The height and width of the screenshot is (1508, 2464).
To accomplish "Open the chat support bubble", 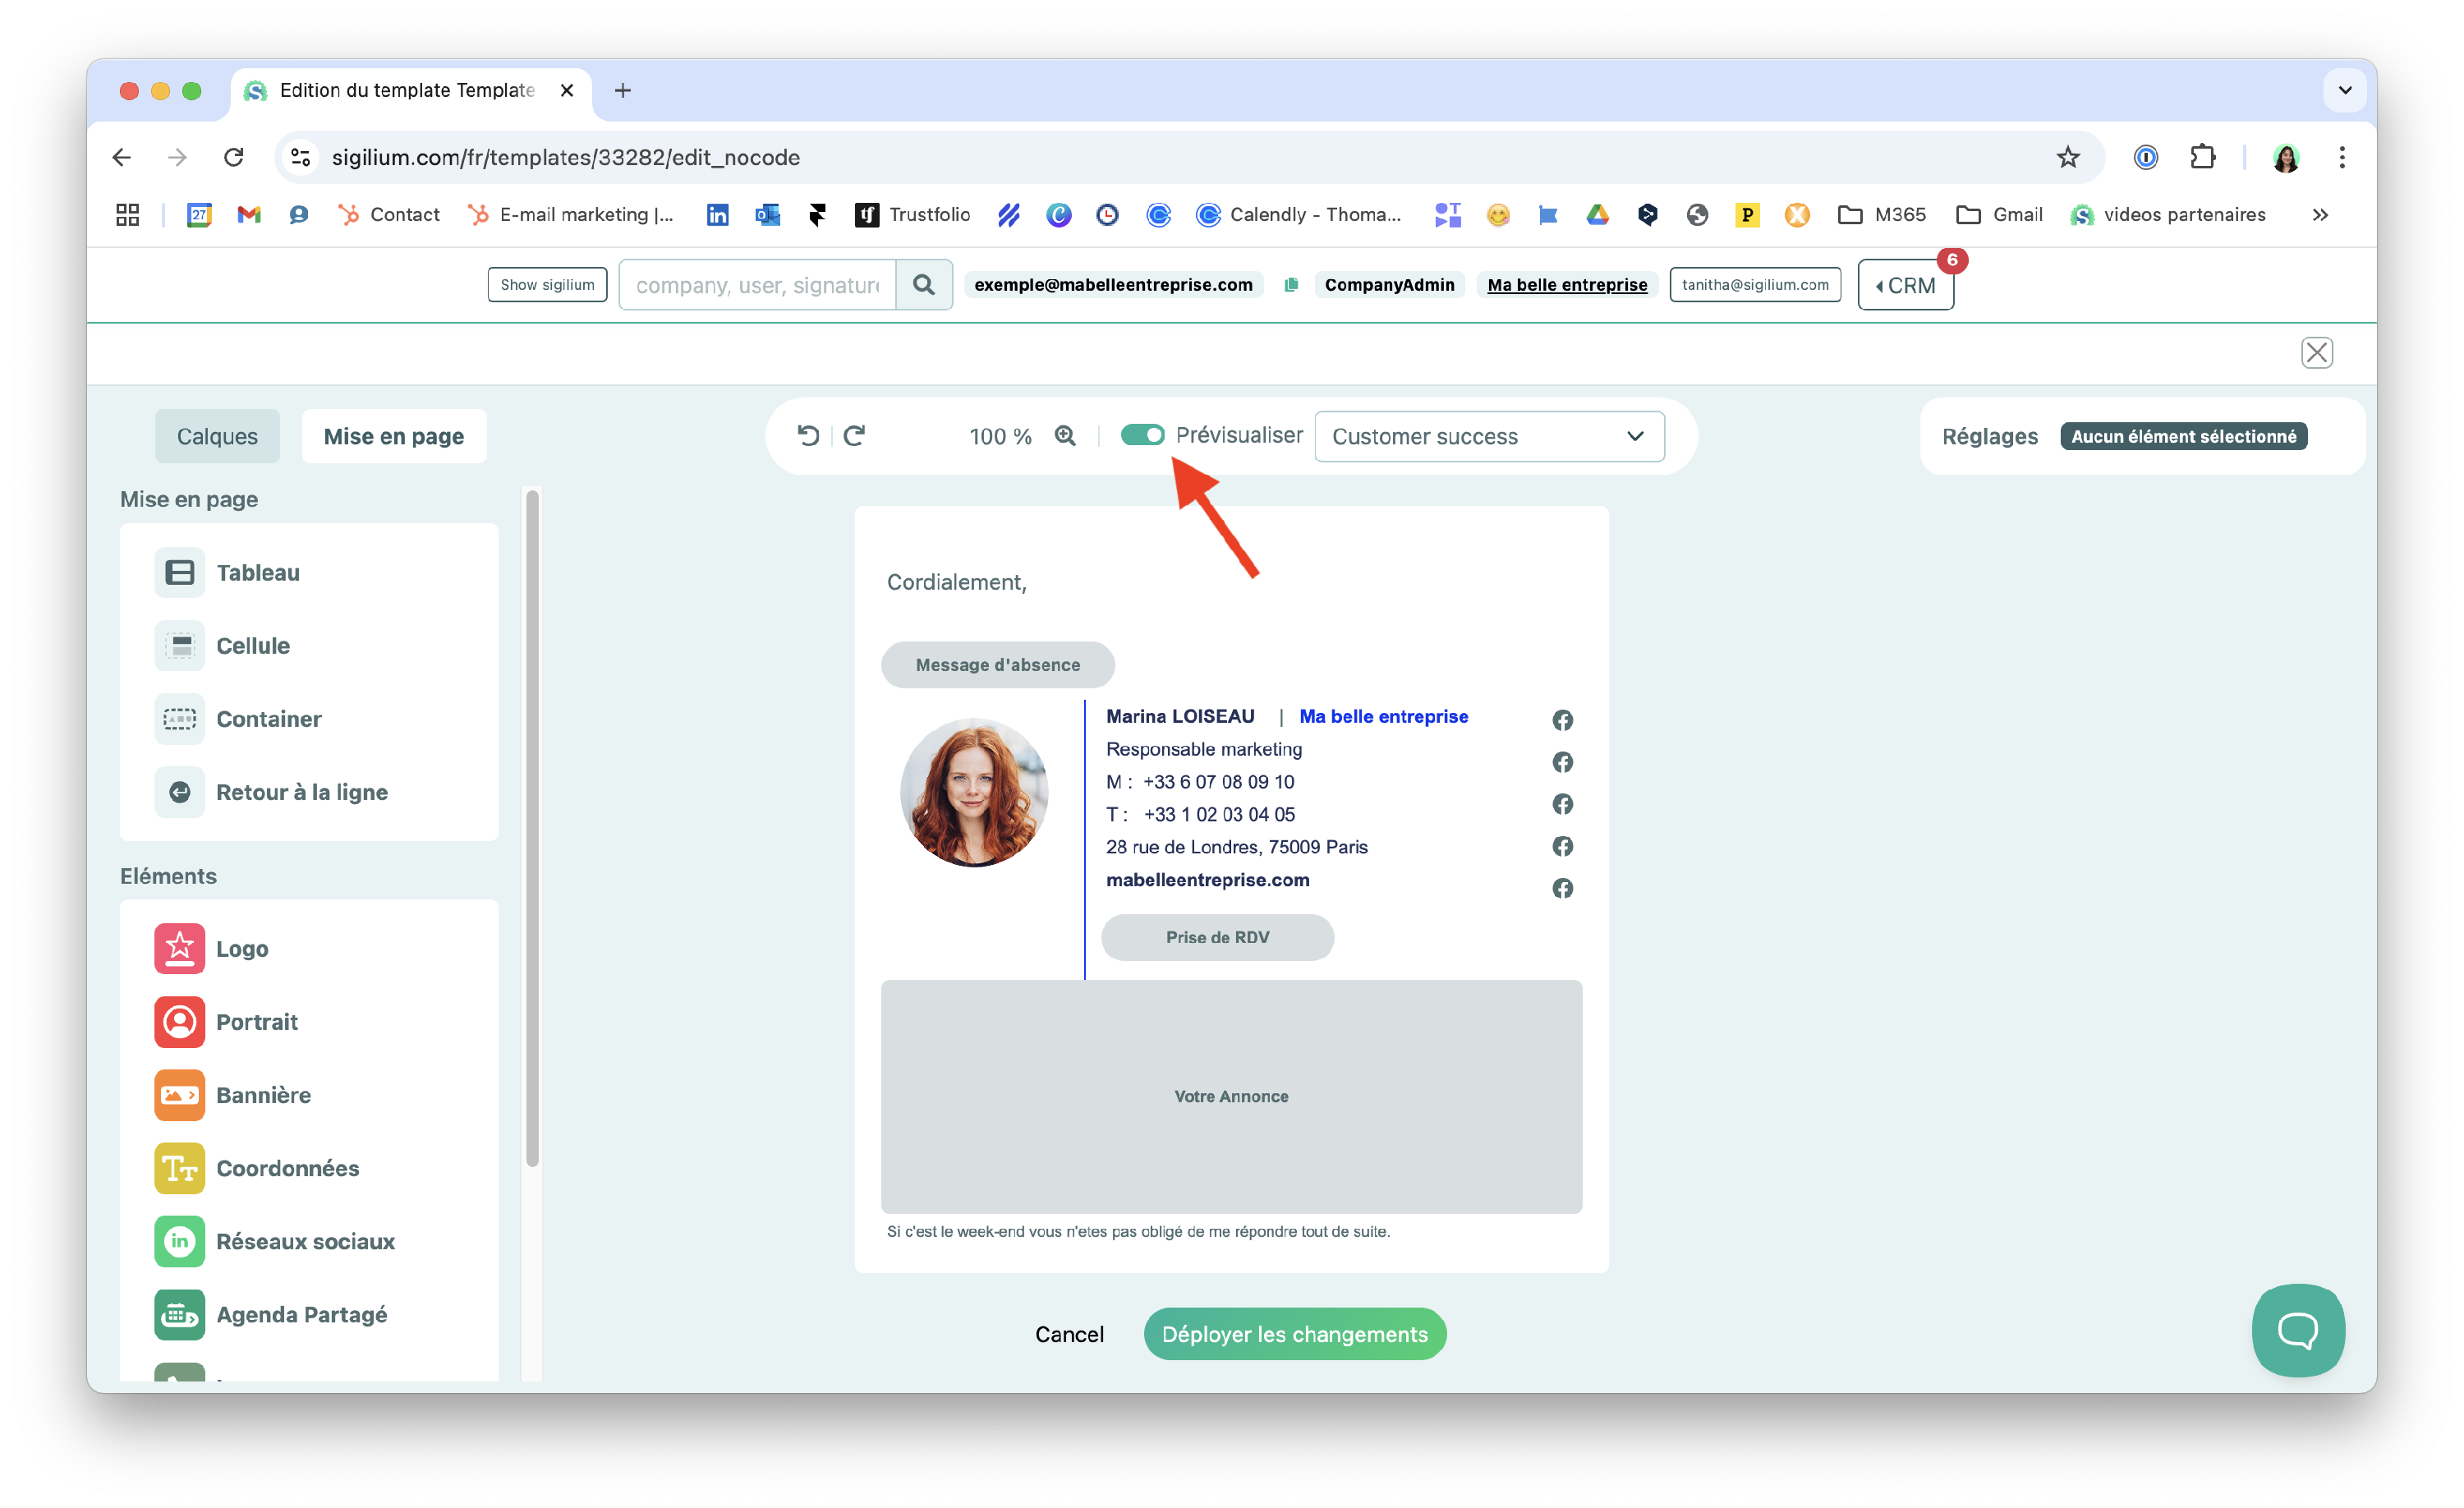I will [x=2297, y=1330].
